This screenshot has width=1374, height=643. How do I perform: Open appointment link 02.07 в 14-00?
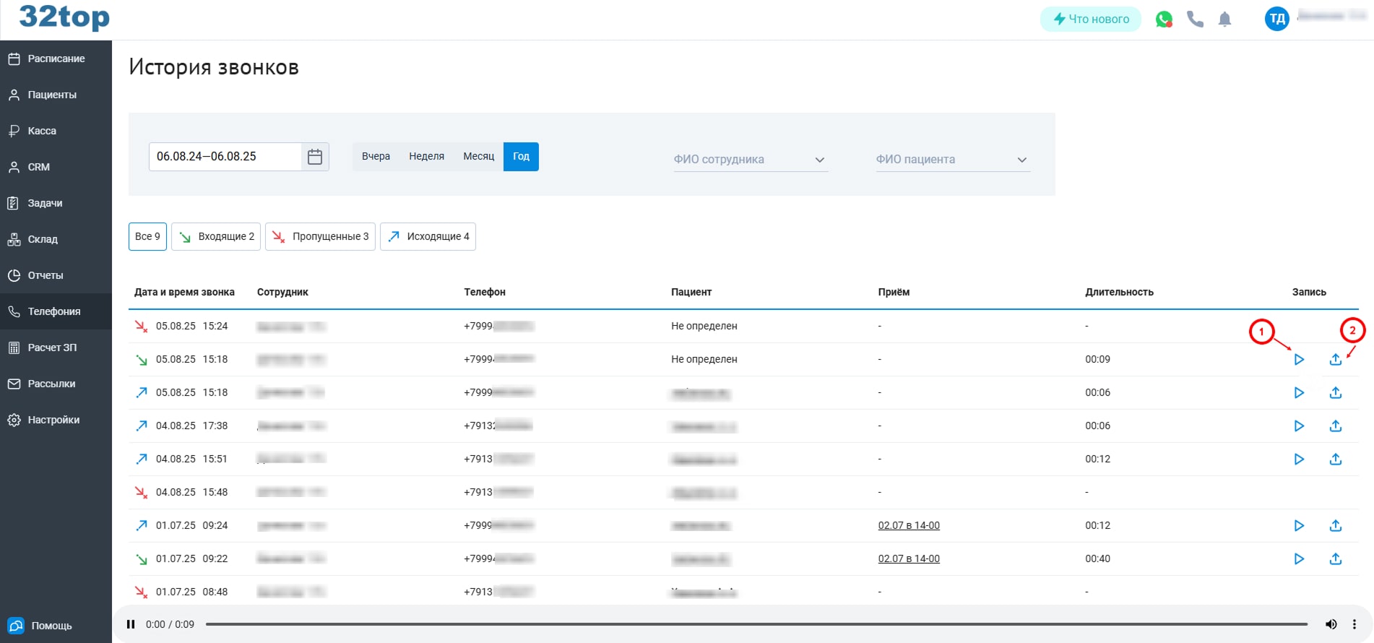(908, 525)
